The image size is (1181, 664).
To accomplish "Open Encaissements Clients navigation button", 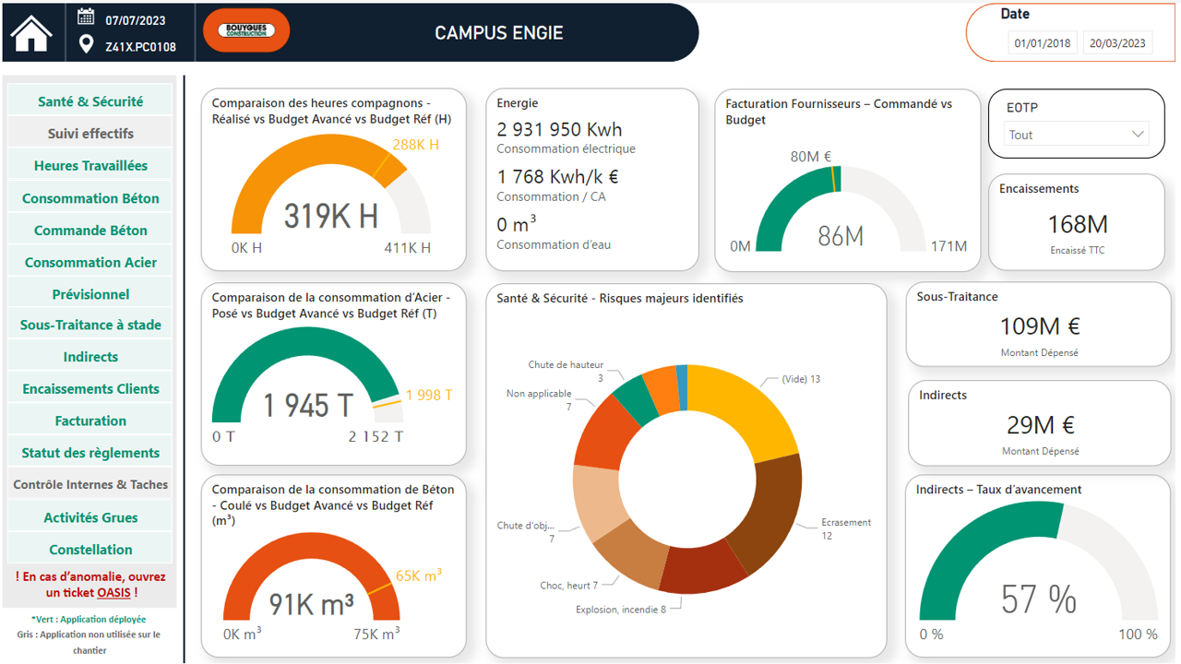I will click(90, 389).
